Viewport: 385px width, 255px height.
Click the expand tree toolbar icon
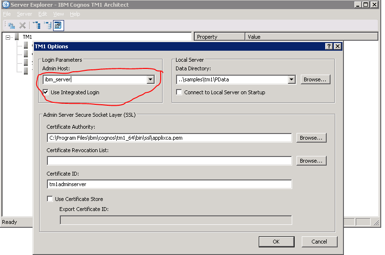pyautogui.click(x=36, y=25)
